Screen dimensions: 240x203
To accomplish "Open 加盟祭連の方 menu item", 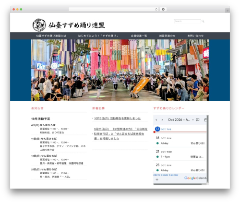I will [167, 36].
